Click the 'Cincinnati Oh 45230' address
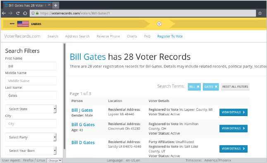 pos(124,128)
